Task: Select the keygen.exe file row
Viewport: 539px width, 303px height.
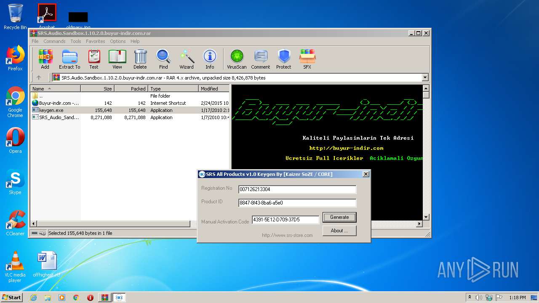Action: 130,110
